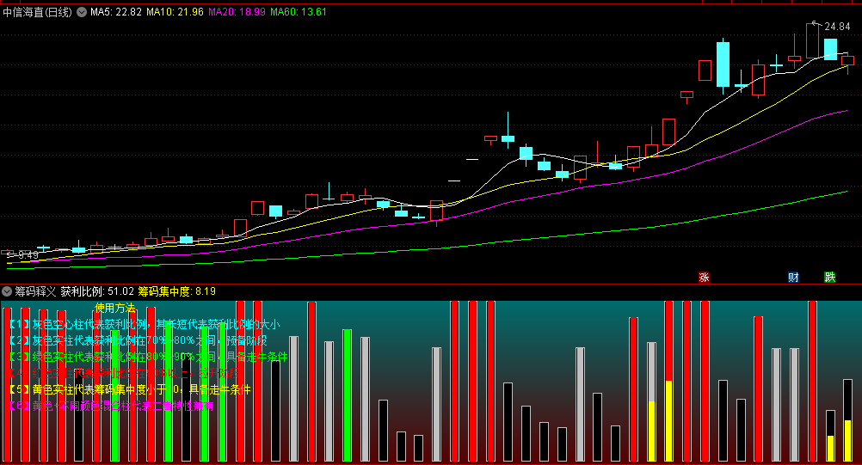Viewport: 862px width, 465px height.
Task: Click note 【6】 about 黄色+不同颜色混合柱
Action: click(x=111, y=407)
